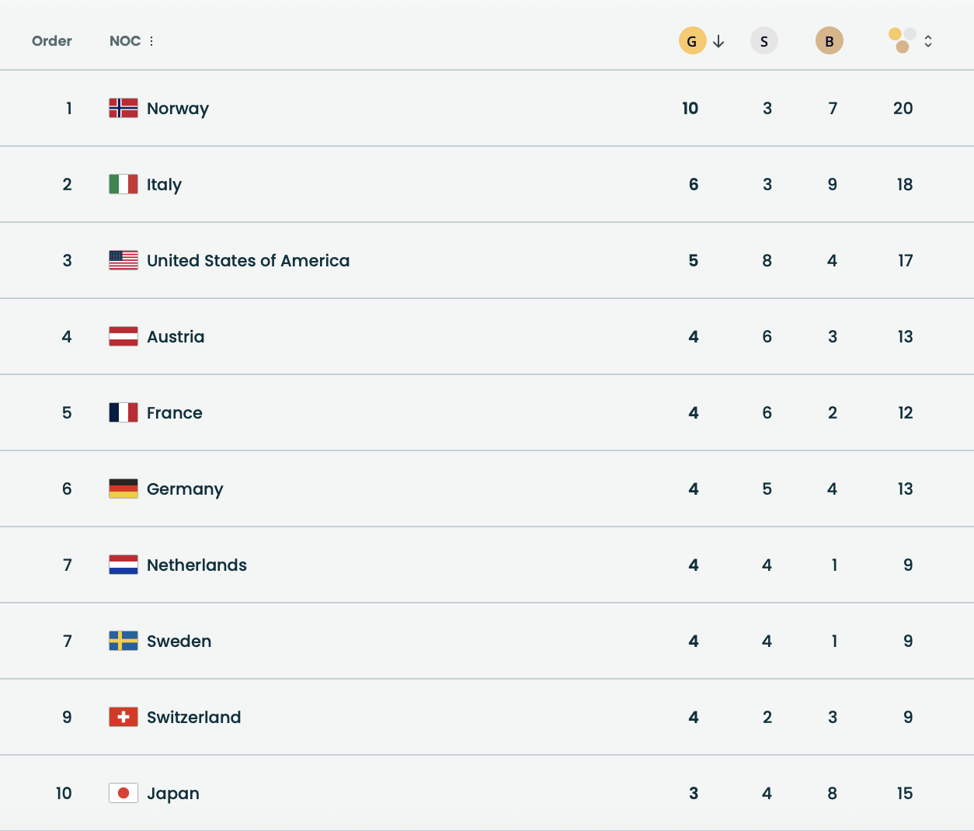Click the Italy flag icon
The image size is (974, 831).
123,184
